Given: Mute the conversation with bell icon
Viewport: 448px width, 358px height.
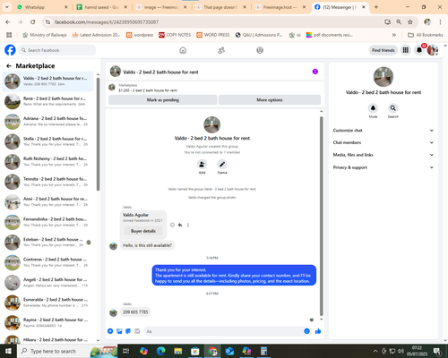Looking at the screenshot, I should point(373,108).
